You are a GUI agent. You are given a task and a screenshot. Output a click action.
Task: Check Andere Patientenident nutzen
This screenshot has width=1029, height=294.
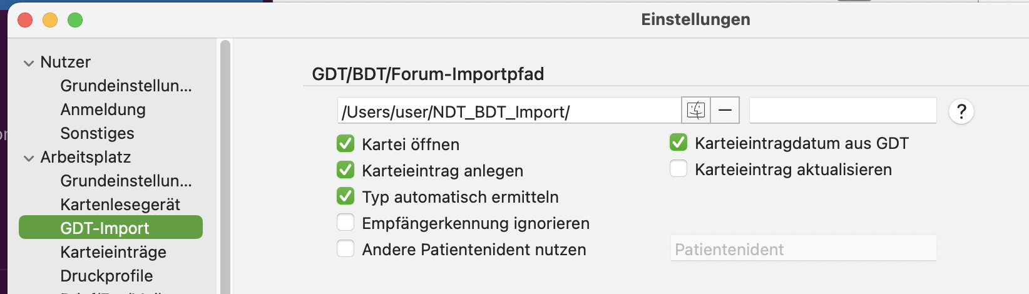[x=346, y=249]
